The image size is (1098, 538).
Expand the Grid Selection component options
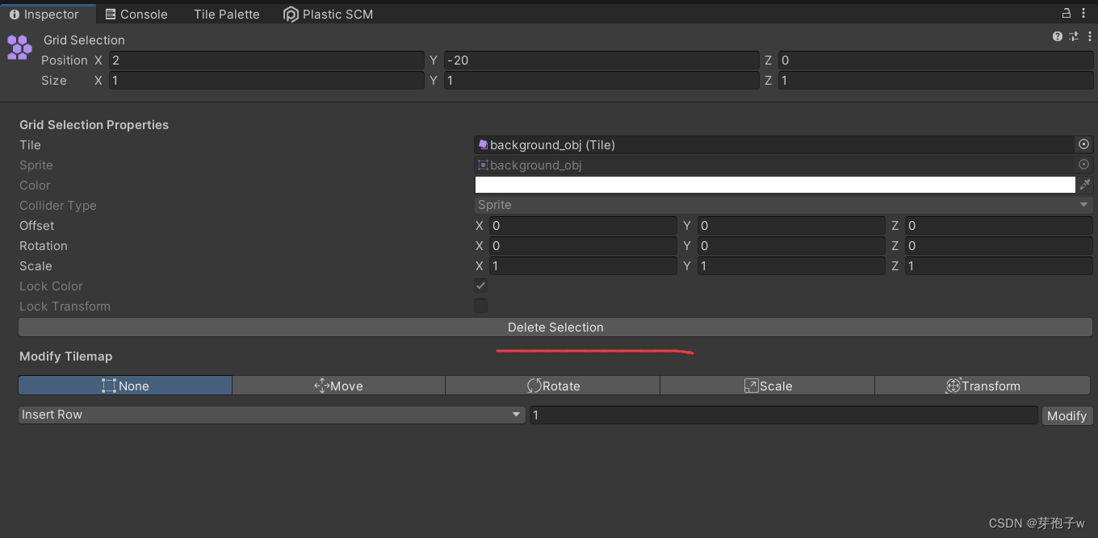coord(1091,36)
